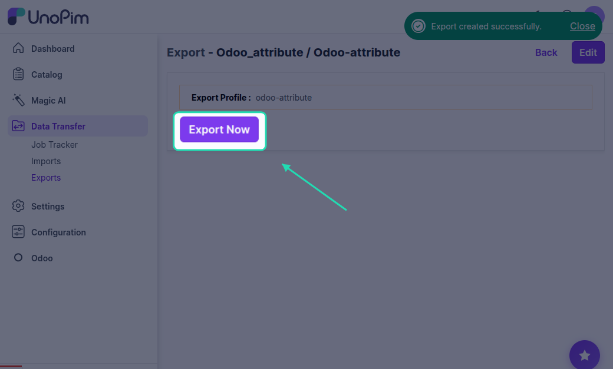The image size is (613, 369).
Task: Click the Catalog clipboard icon
Action: click(18, 74)
